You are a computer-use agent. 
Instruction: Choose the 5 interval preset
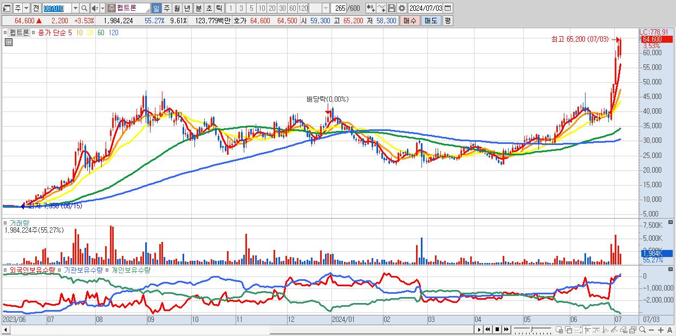click(251, 8)
